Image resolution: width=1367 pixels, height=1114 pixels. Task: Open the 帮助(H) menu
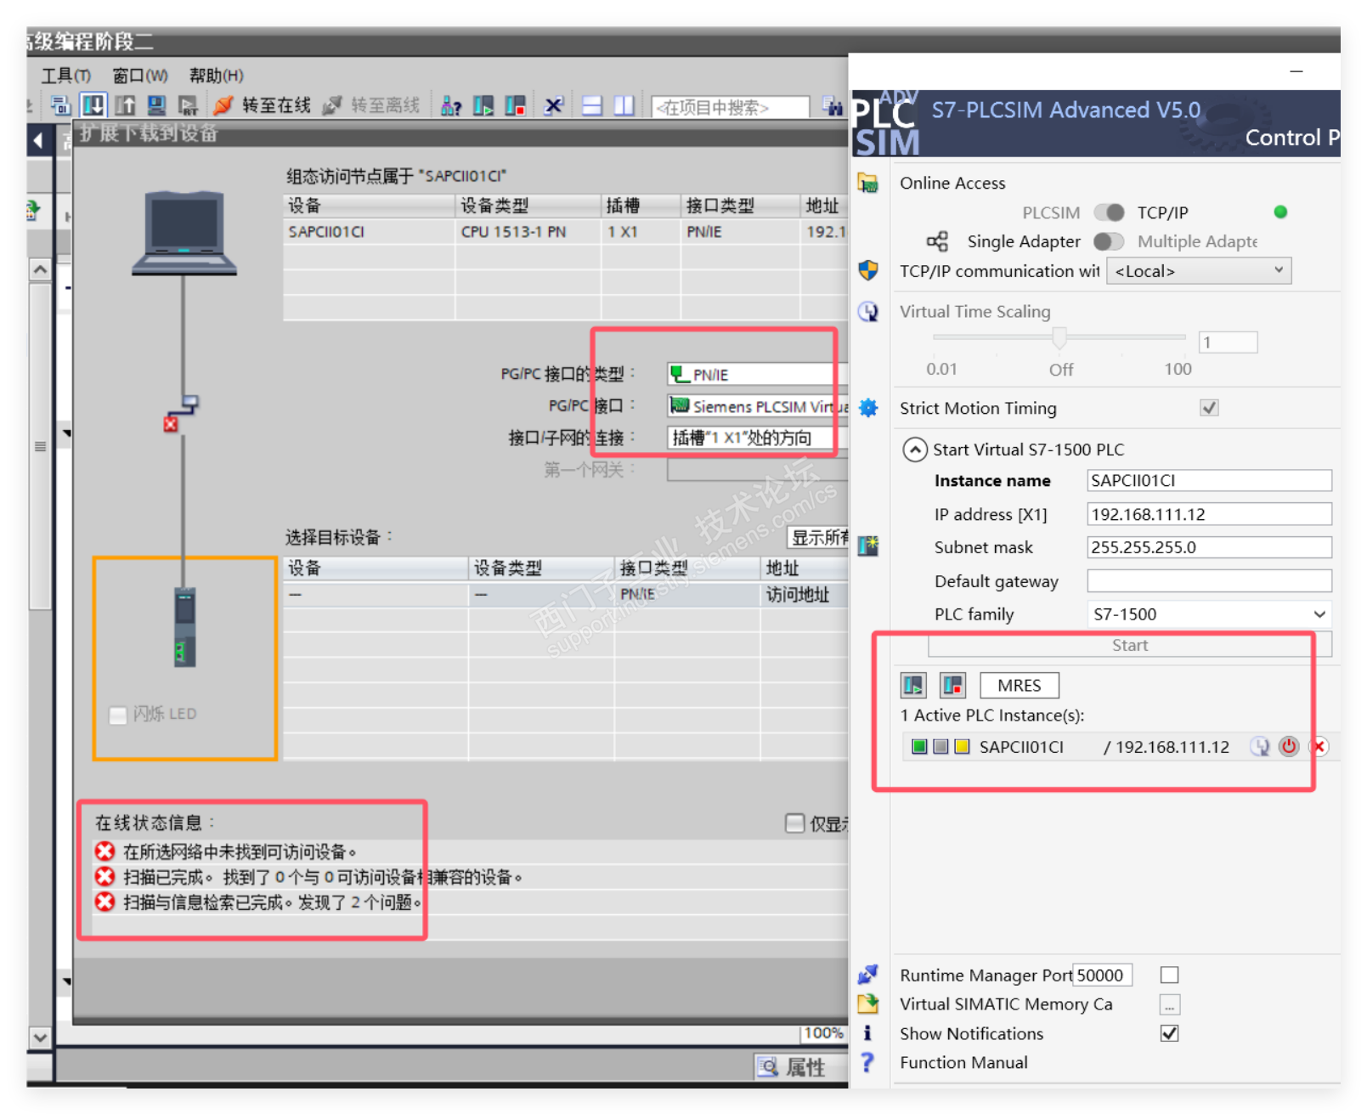point(216,76)
